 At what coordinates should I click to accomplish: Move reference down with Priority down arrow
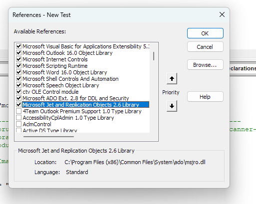pyautogui.click(x=172, y=106)
